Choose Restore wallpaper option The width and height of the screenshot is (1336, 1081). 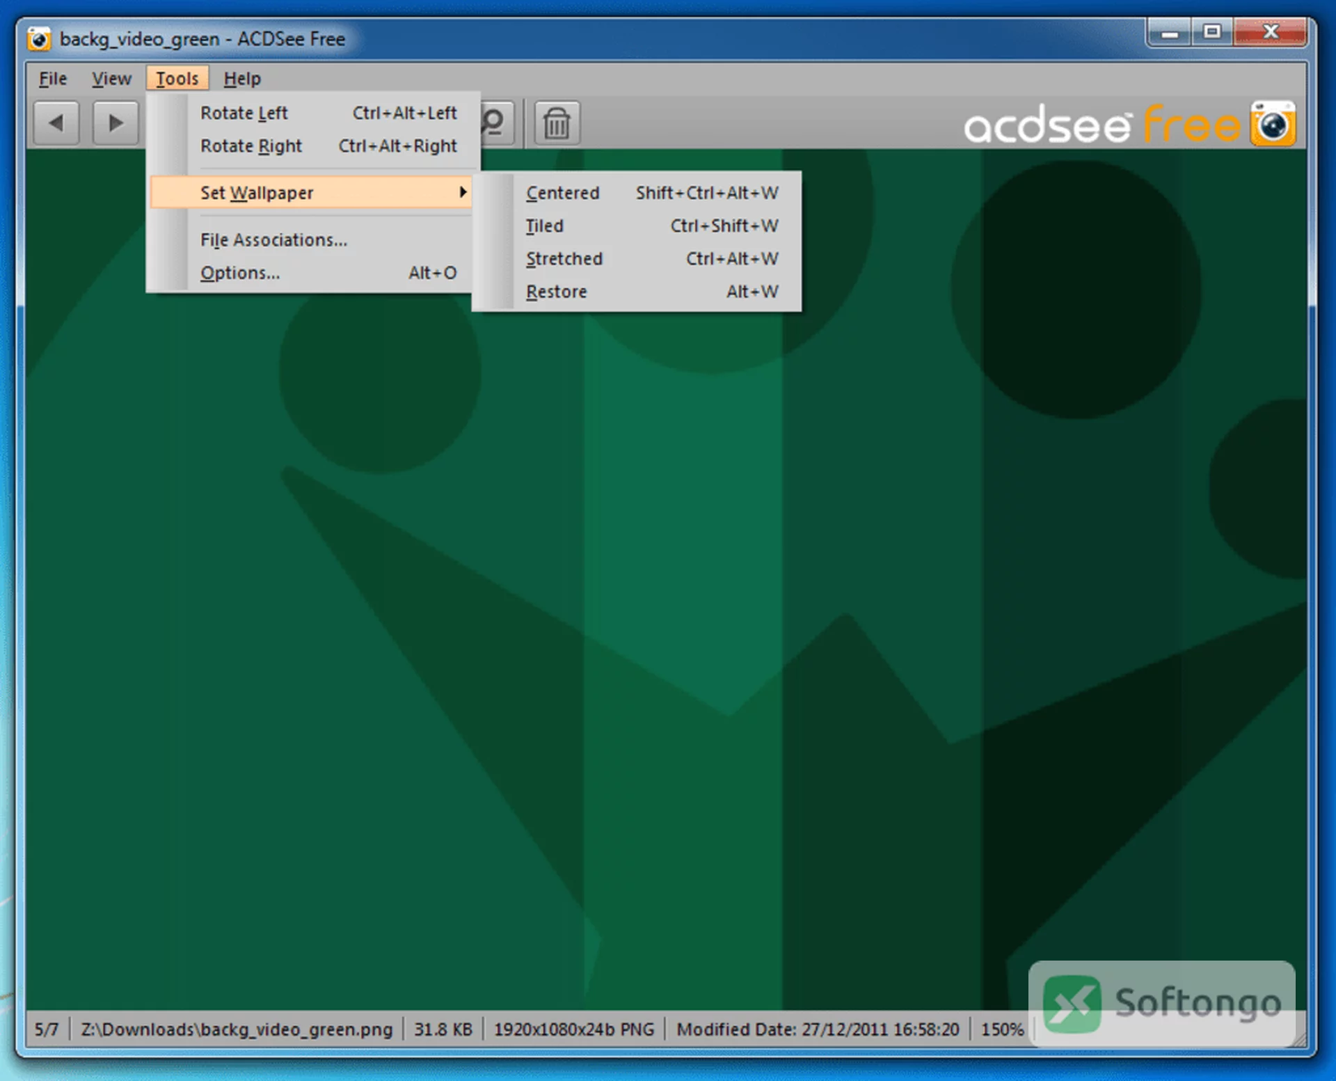(x=637, y=292)
